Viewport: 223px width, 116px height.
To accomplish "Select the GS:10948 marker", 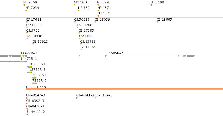I will (x=28, y=39).
